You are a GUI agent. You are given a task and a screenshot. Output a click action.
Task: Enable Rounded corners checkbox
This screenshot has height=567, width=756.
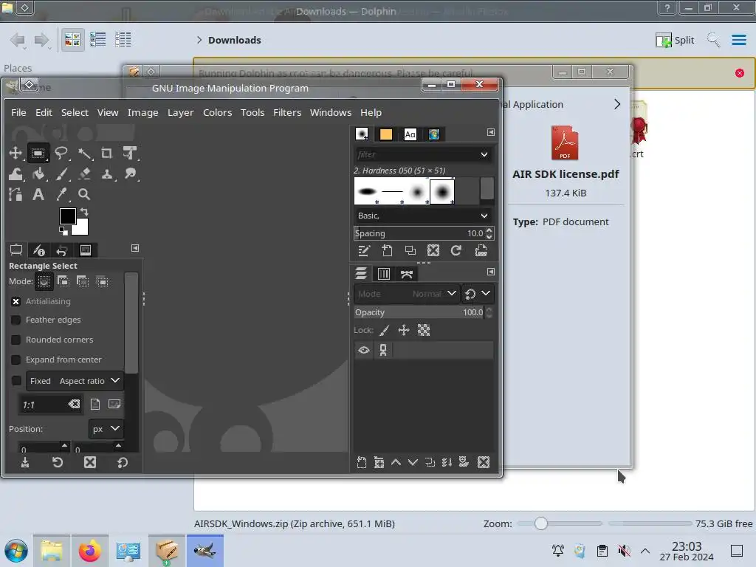click(x=16, y=340)
